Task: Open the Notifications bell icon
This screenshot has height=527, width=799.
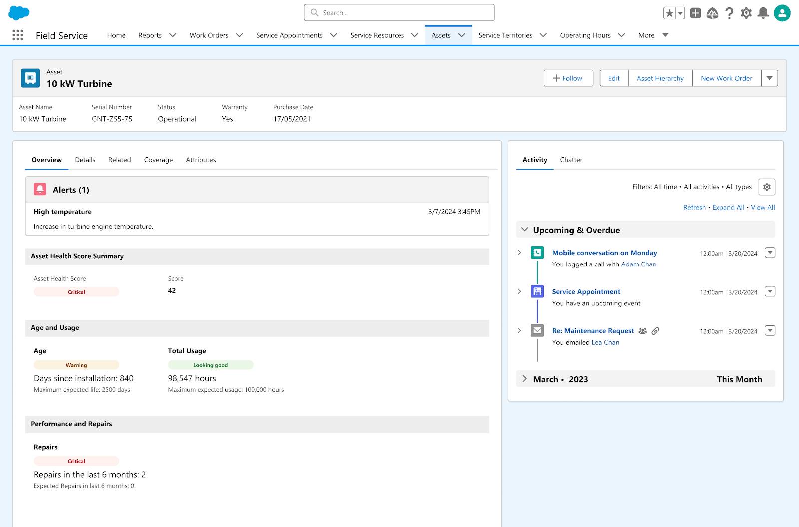Action: [x=763, y=13]
